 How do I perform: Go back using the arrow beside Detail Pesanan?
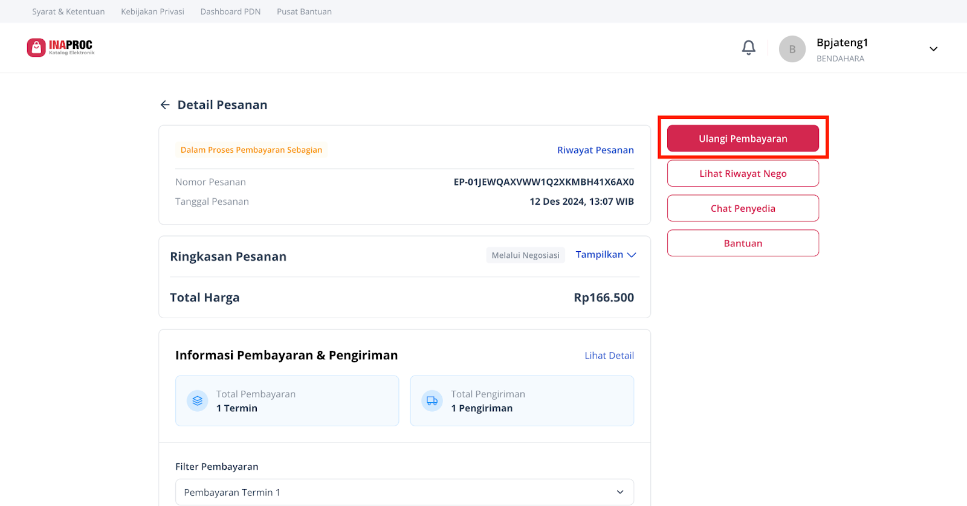point(165,105)
